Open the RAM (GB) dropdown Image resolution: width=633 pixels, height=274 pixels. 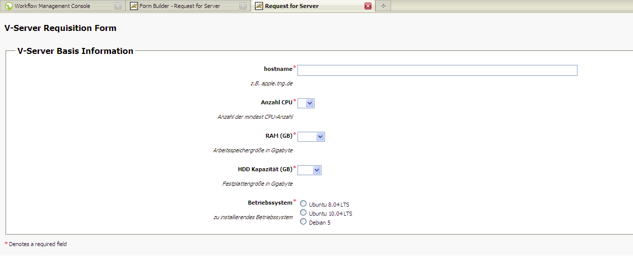[x=311, y=136]
